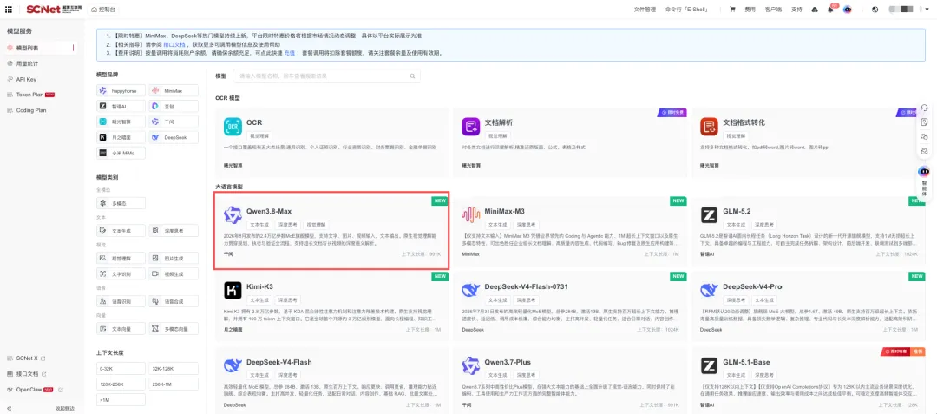Open the 文档格式转化 orange icon
This screenshot has width=937, height=414.
(x=710, y=127)
